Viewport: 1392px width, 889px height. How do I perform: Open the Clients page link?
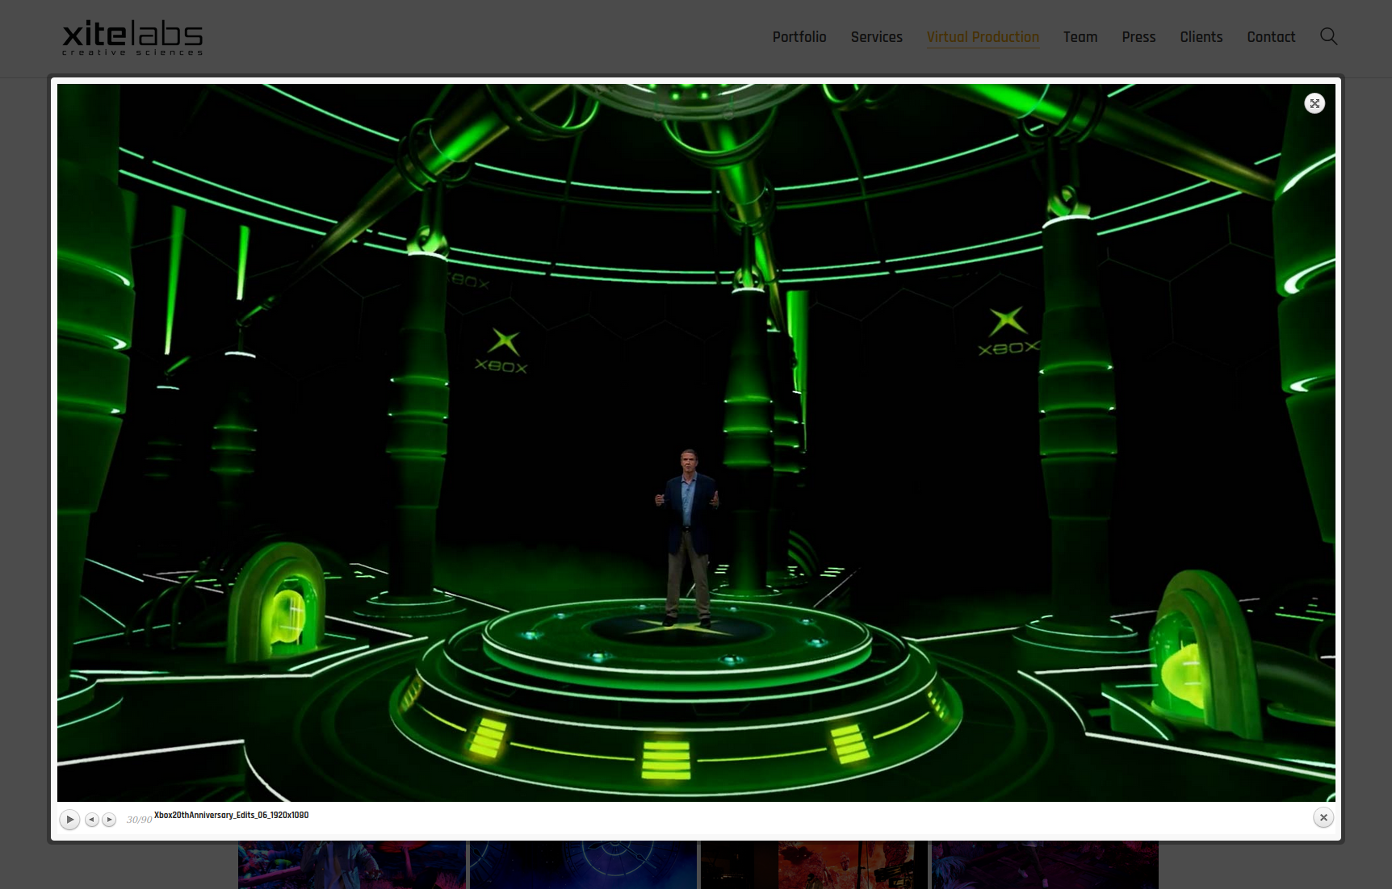[x=1201, y=37]
